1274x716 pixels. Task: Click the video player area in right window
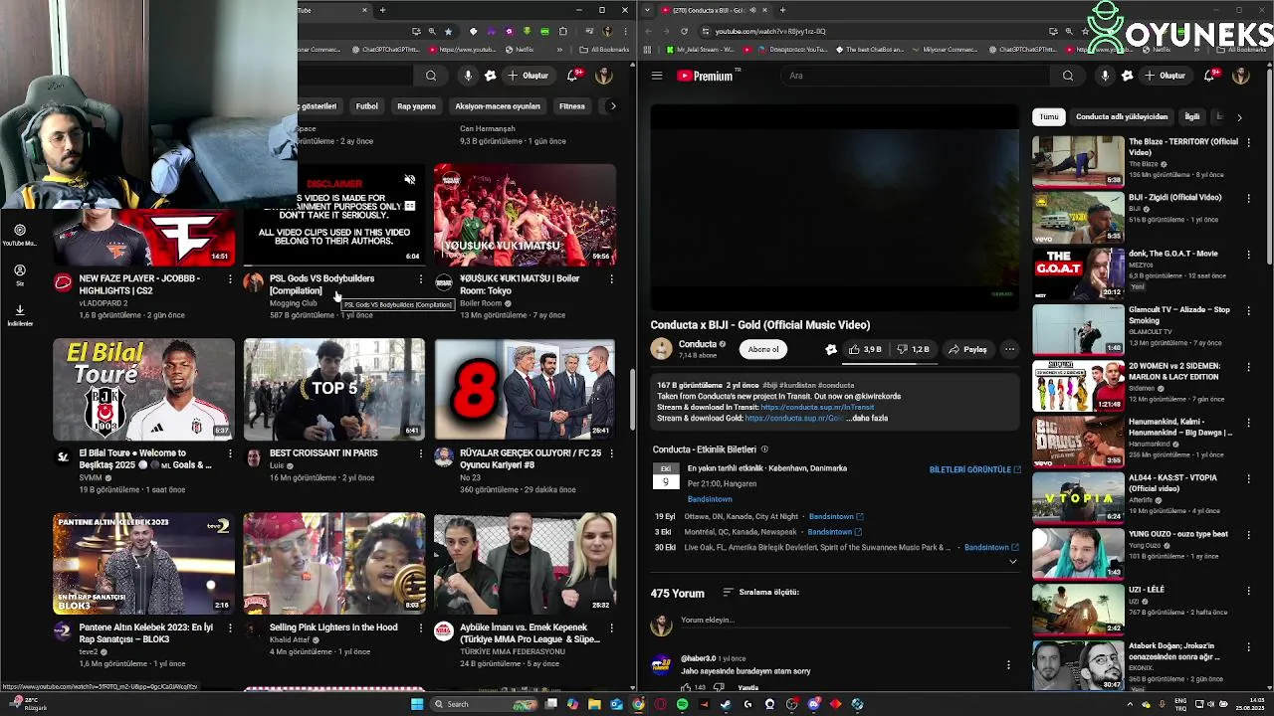pyautogui.click(x=834, y=206)
